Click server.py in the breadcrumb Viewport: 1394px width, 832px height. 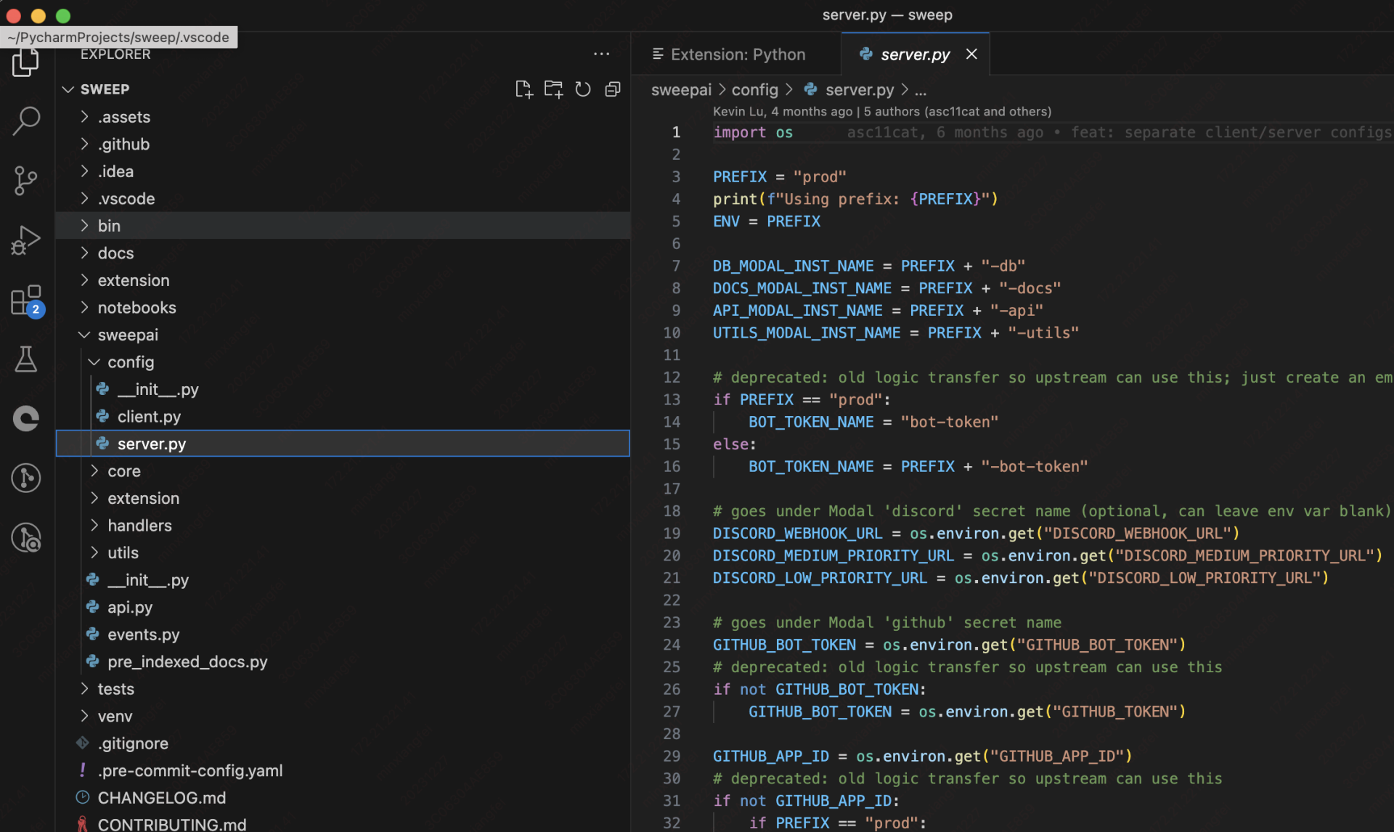(859, 90)
